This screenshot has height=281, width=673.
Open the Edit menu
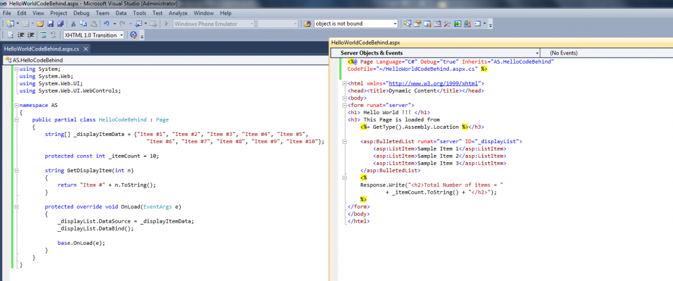click(x=22, y=13)
